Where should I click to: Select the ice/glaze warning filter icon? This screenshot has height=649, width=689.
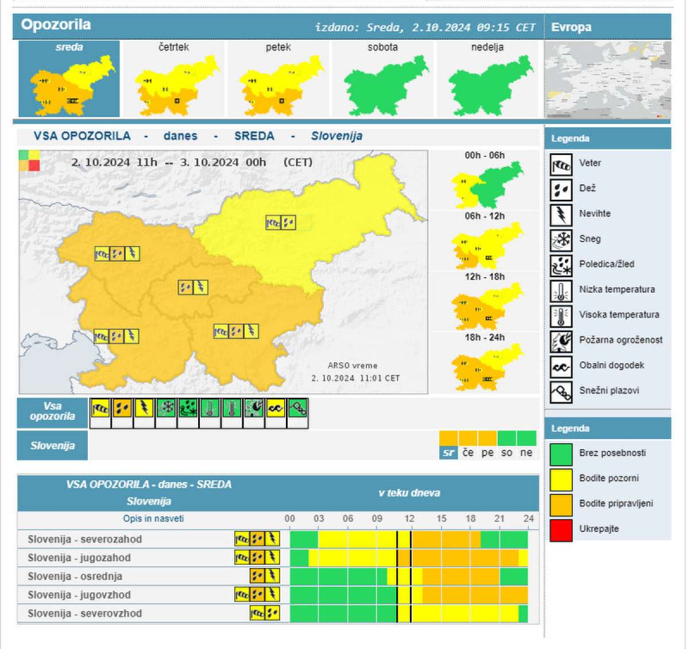(x=188, y=409)
